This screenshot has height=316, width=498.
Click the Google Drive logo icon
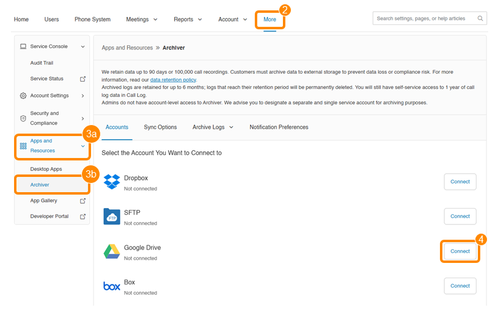coord(111,251)
